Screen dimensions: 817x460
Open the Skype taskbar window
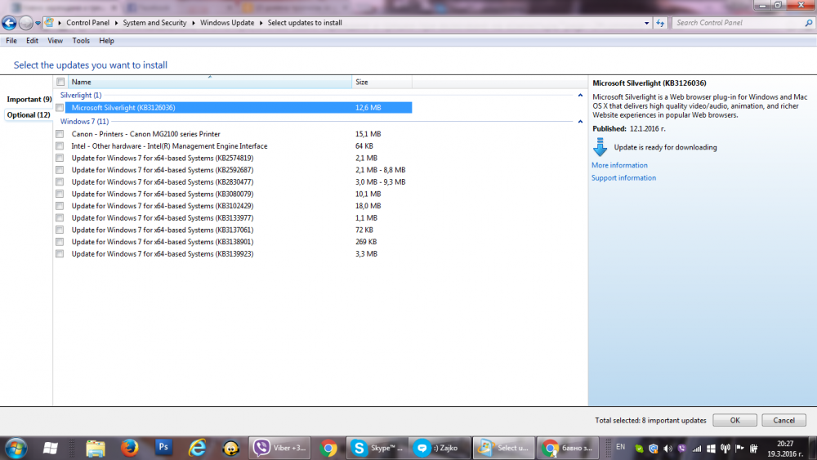pos(378,448)
